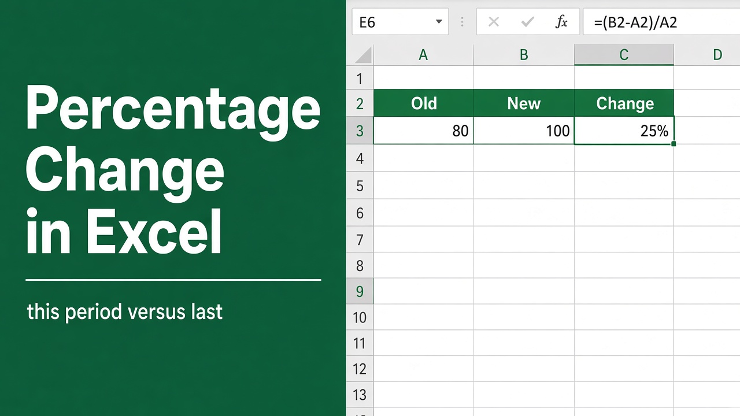Select row 5 header
The image size is (740, 416).
[360, 185]
